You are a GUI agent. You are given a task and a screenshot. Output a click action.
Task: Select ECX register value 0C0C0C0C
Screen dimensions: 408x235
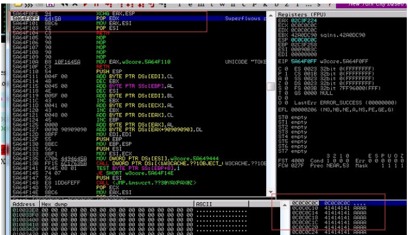coord(304,25)
